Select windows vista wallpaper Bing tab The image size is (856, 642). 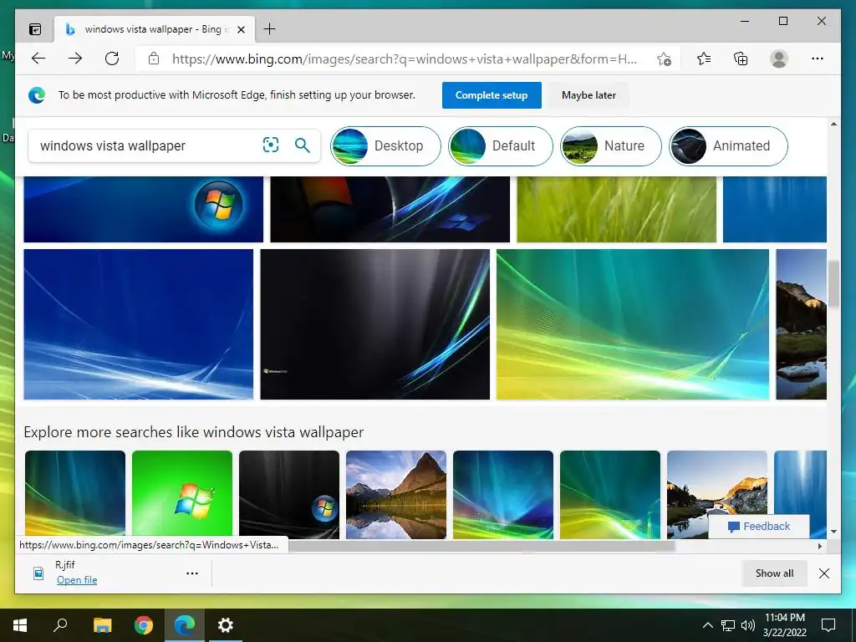click(x=154, y=29)
